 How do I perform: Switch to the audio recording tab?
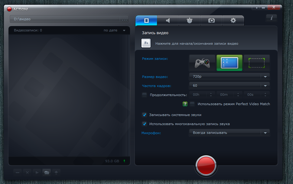pyautogui.click(x=168, y=20)
